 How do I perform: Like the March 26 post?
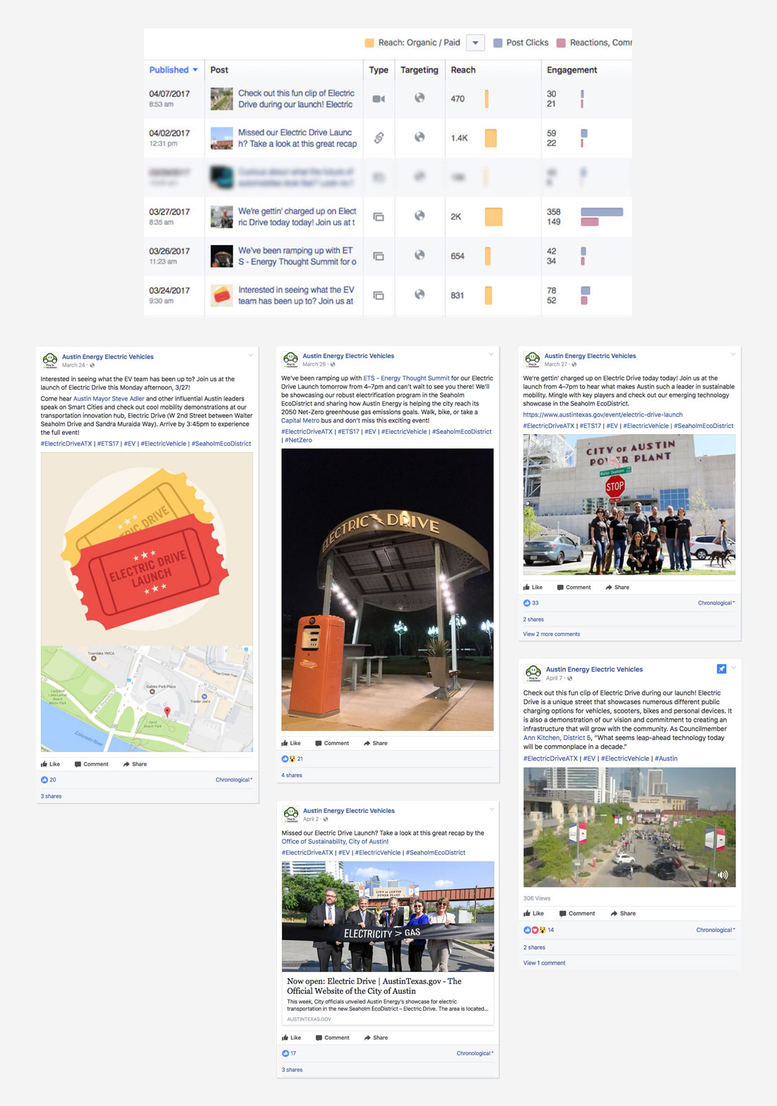coord(291,743)
